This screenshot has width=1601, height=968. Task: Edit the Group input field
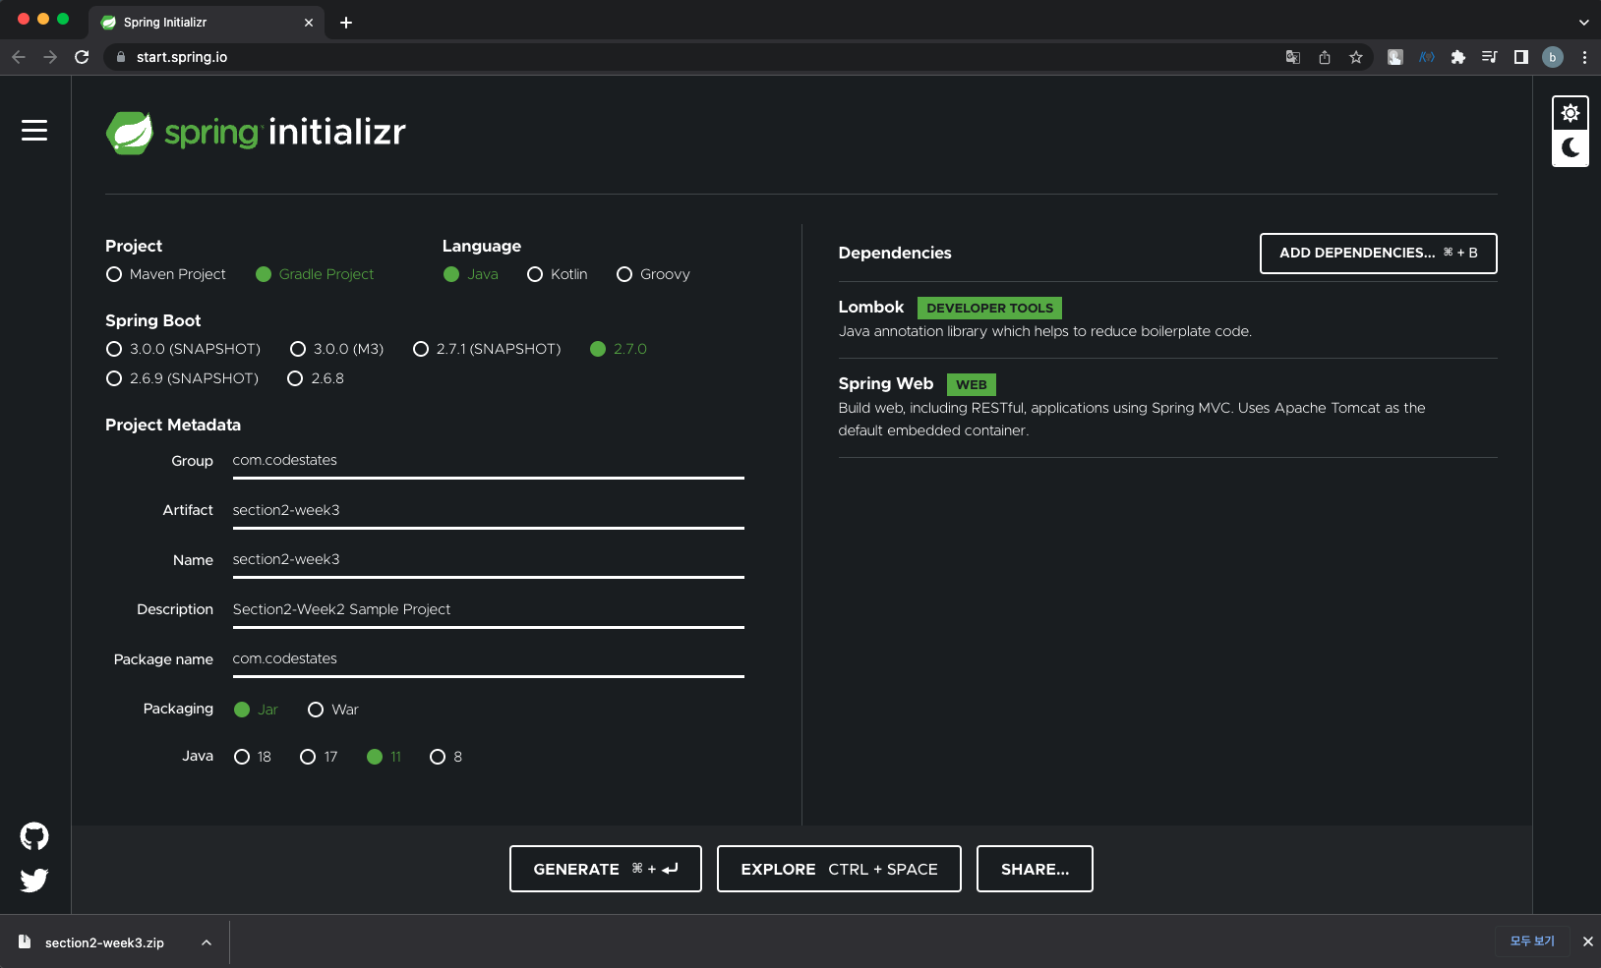pyautogui.click(x=488, y=462)
